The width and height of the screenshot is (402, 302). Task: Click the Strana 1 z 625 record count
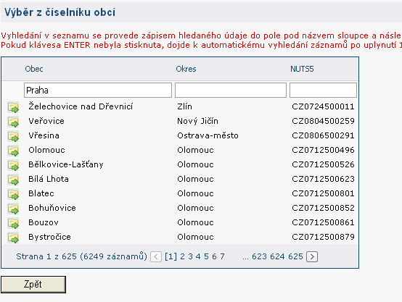coord(81,256)
